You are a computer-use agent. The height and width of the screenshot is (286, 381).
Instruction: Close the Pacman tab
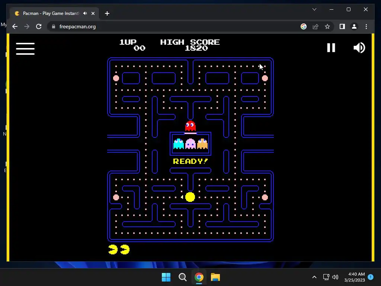point(93,13)
